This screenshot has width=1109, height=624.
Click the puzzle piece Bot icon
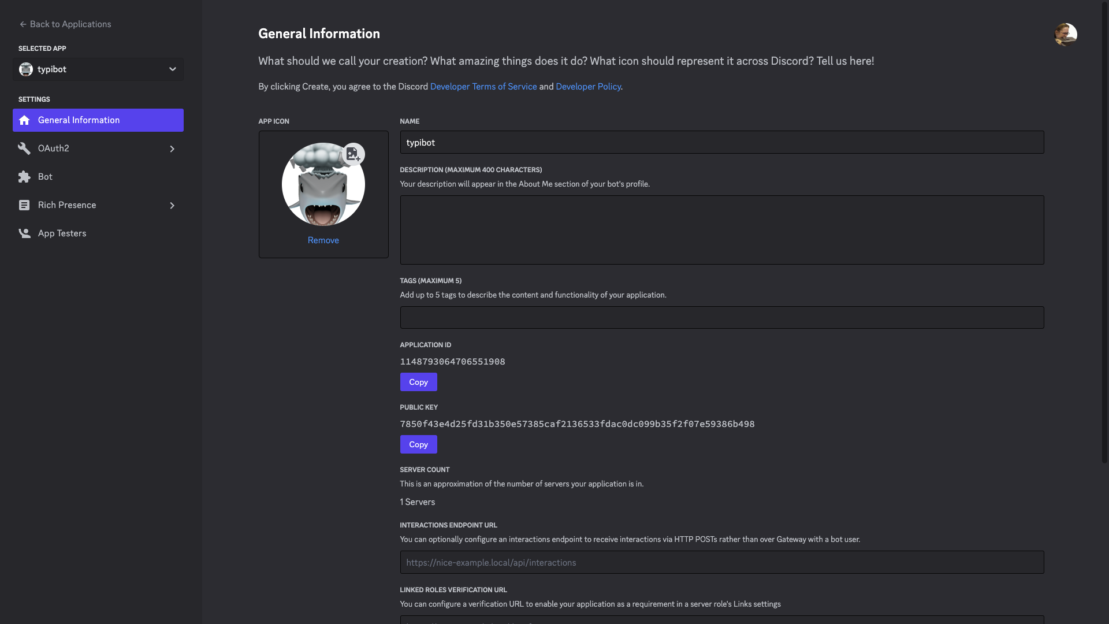[x=24, y=177]
